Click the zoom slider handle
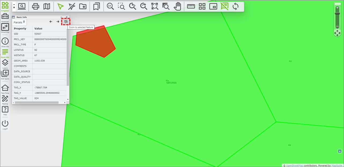Viewport: 344px width, 167px height. coord(337,13)
